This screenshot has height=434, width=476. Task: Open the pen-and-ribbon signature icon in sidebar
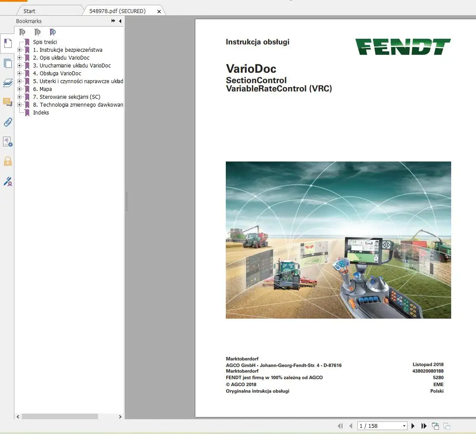click(7, 181)
